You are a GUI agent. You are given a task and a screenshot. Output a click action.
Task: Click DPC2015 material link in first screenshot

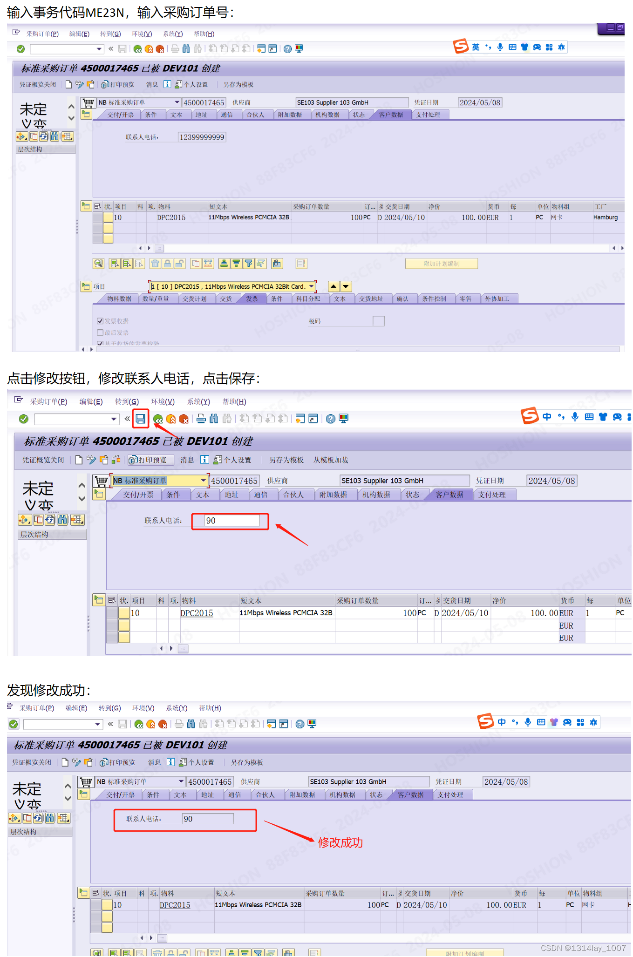tap(171, 217)
